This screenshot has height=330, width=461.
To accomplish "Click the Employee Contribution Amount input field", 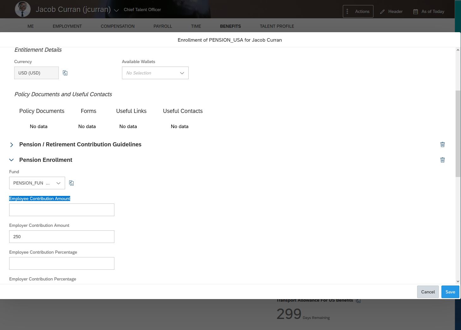I will (x=62, y=210).
